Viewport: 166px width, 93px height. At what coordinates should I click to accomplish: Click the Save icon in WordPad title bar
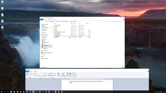coord(29,69)
